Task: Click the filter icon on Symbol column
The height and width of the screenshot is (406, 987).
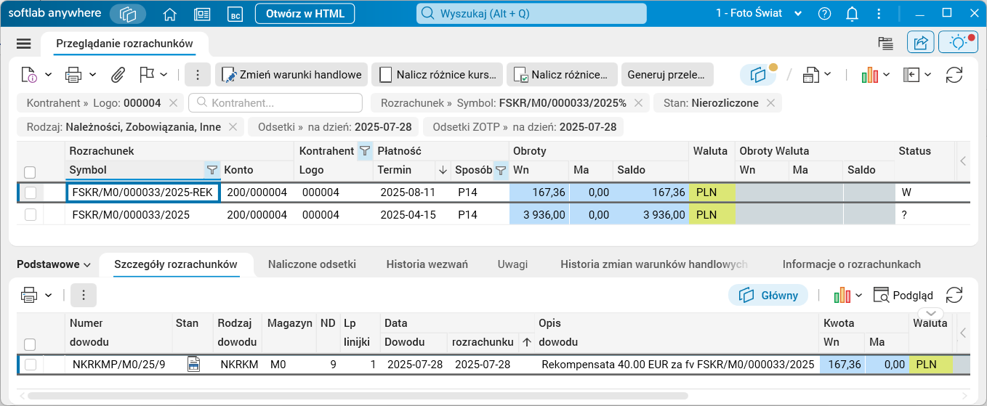Action: pos(212,170)
